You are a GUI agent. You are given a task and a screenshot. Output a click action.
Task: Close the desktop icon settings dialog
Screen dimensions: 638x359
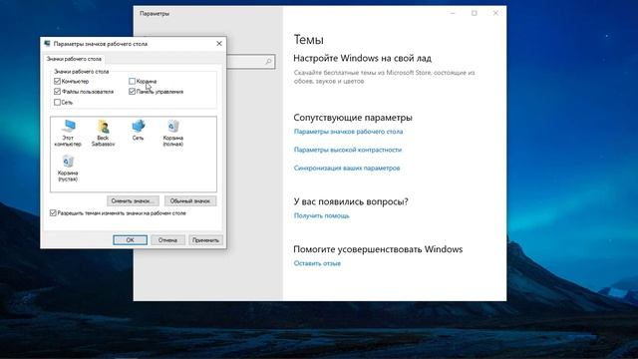pyautogui.click(x=219, y=43)
